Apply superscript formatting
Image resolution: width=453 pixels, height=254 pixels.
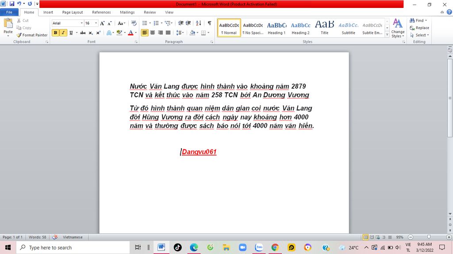click(x=98, y=33)
